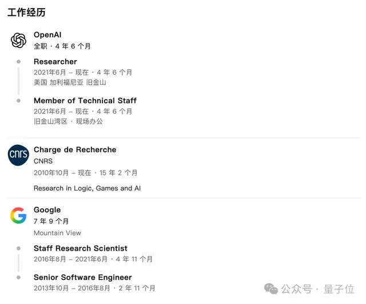The height and width of the screenshot is (304, 366).
Task: Click the WeChat icon in the watermark
Action: (x=273, y=289)
